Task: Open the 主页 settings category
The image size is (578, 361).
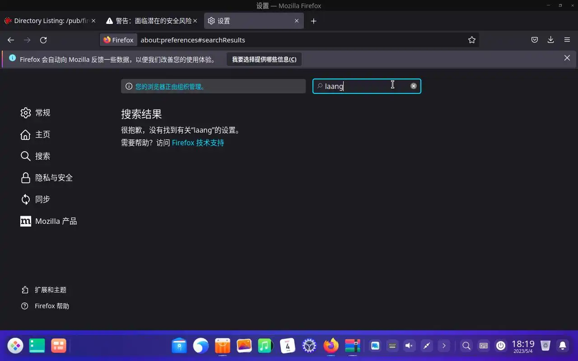Action: click(35, 134)
